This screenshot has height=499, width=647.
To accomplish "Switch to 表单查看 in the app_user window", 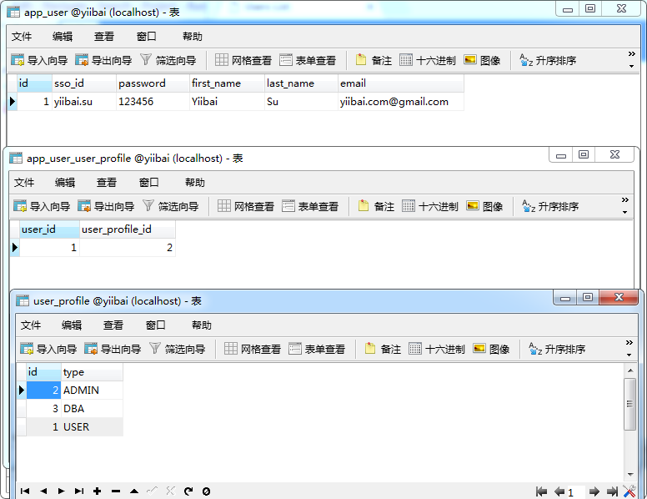I will point(308,60).
